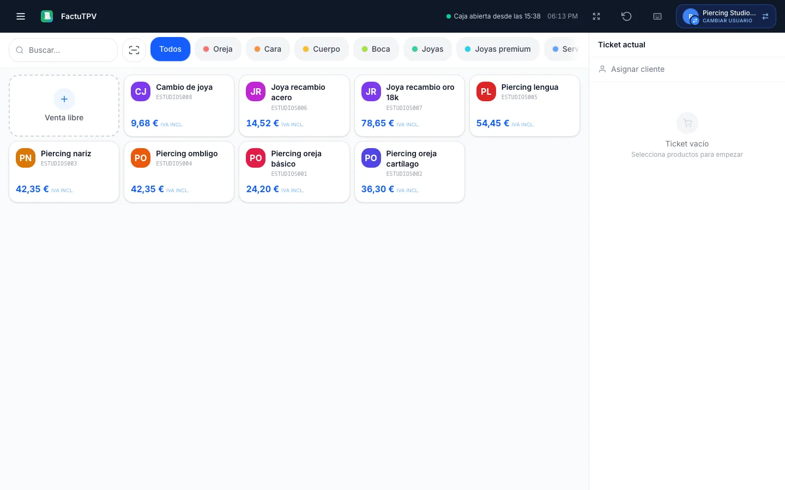Screen dimensions: 785x490
Task: Click the empty cart icon
Action: (x=687, y=123)
